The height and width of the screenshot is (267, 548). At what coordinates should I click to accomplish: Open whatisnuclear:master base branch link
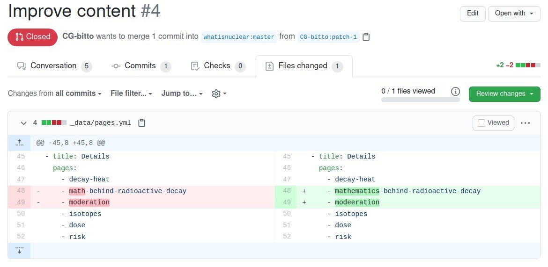(239, 37)
